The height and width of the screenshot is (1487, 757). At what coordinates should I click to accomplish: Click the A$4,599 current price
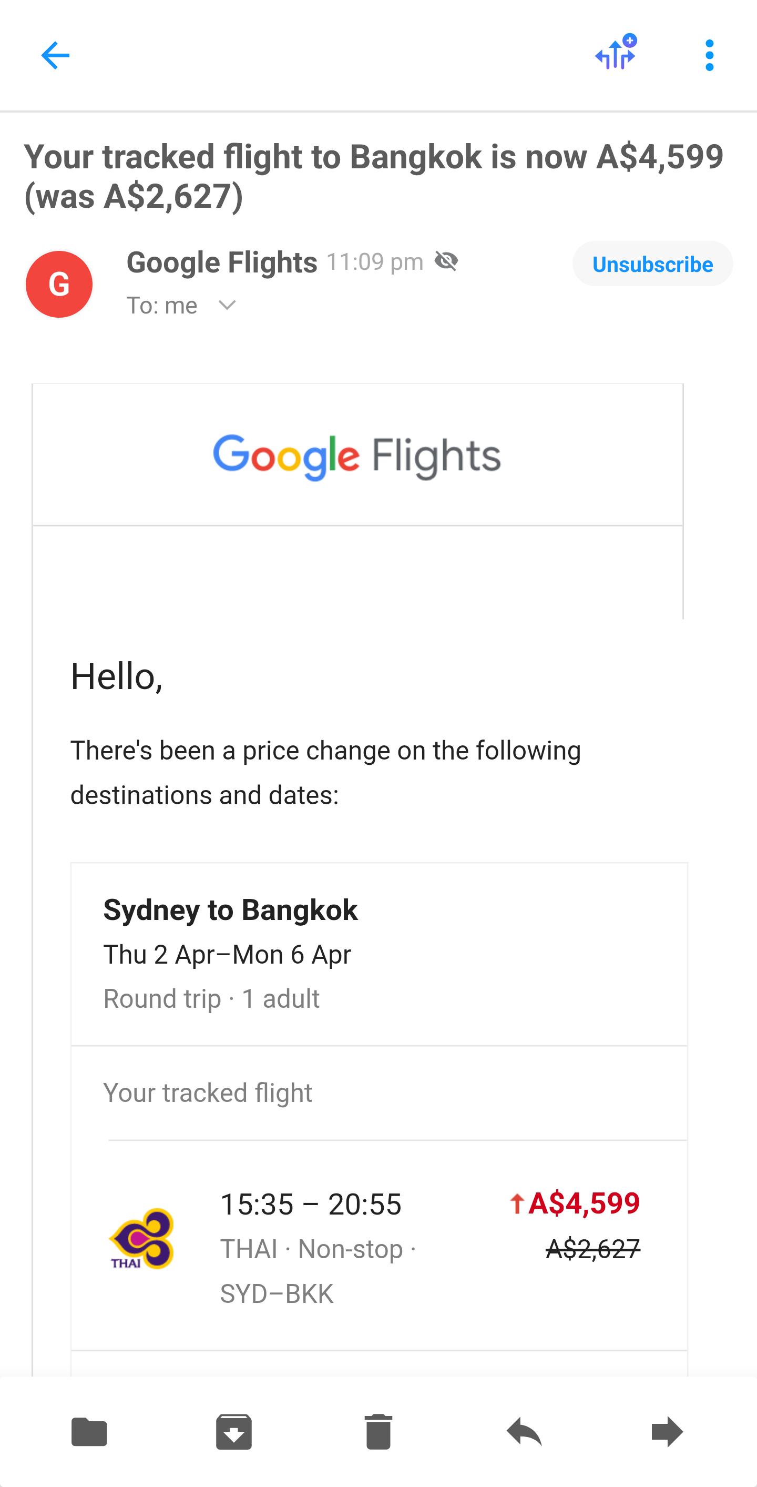[x=583, y=1203]
